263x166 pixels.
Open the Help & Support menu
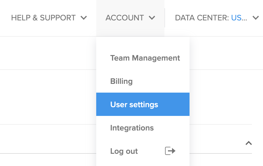click(49, 18)
